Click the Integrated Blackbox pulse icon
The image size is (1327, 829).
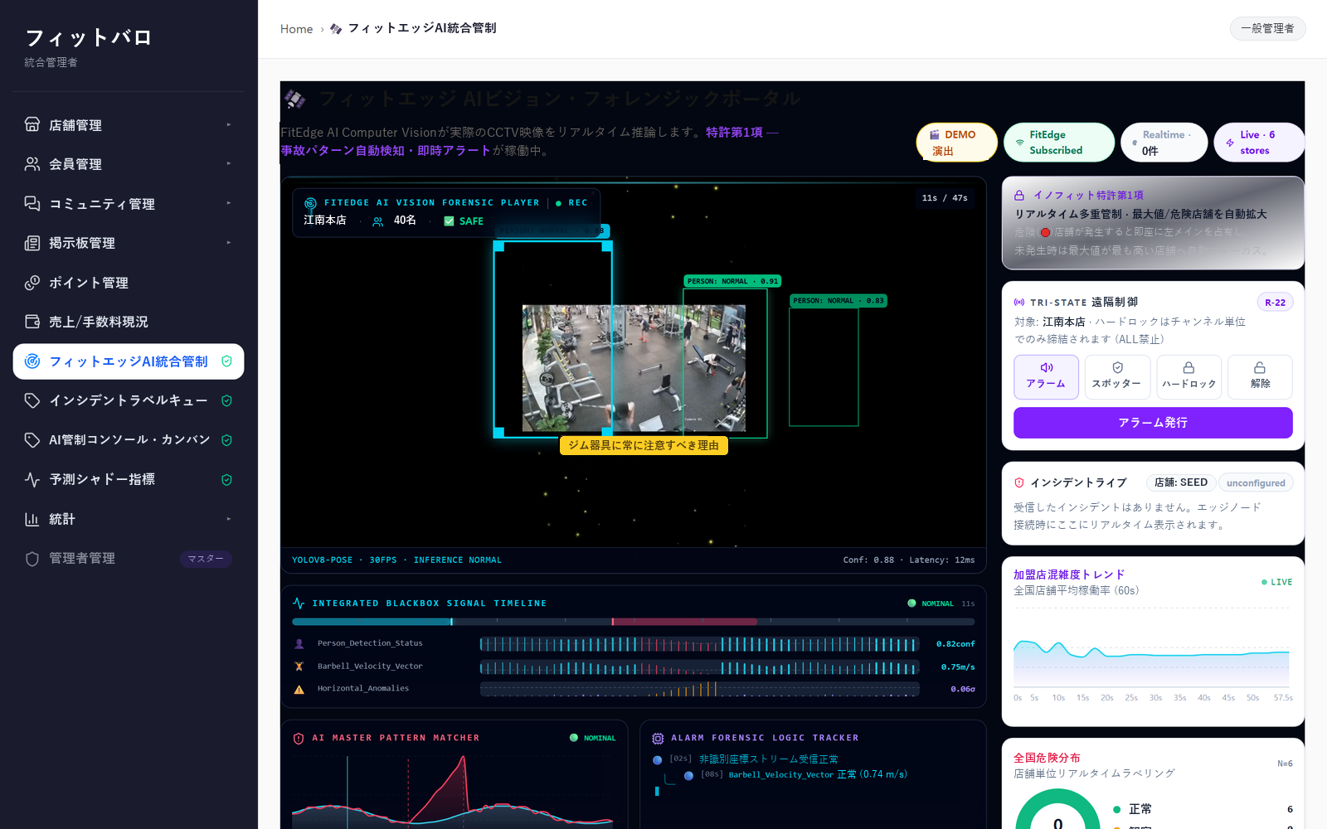tap(299, 604)
